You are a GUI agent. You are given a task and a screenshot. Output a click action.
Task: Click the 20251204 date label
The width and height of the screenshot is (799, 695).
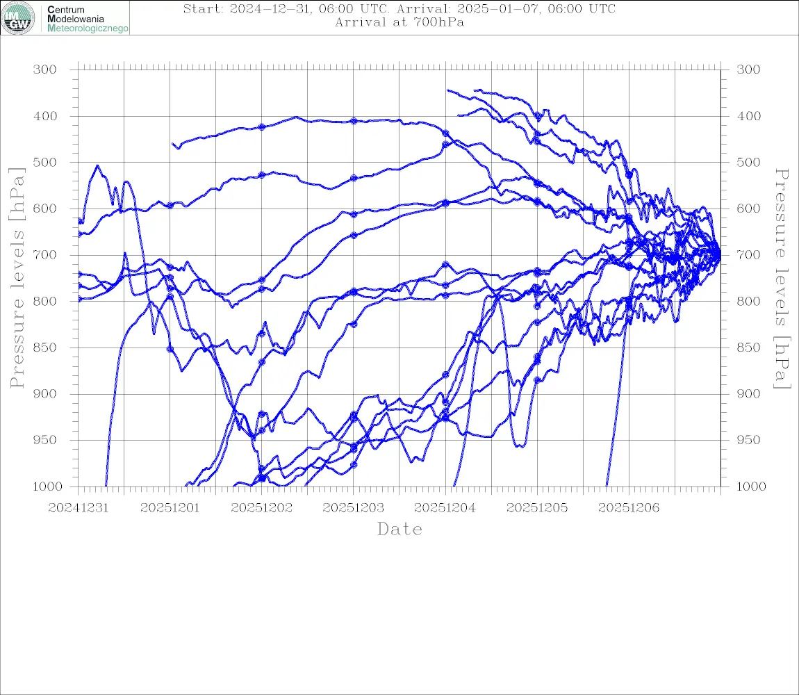pyautogui.click(x=445, y=508)
